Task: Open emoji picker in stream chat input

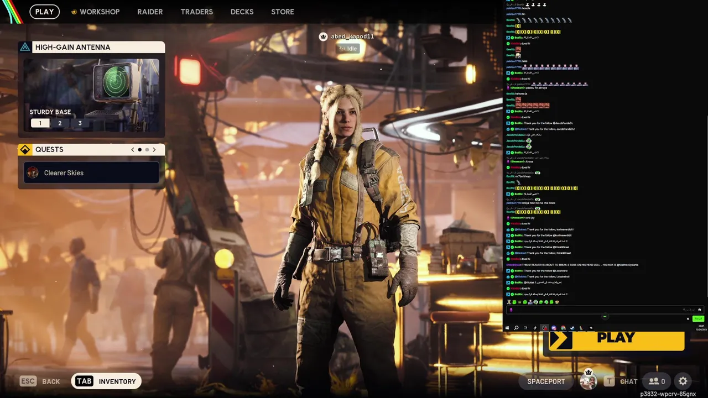Action: tap(700, 310)
